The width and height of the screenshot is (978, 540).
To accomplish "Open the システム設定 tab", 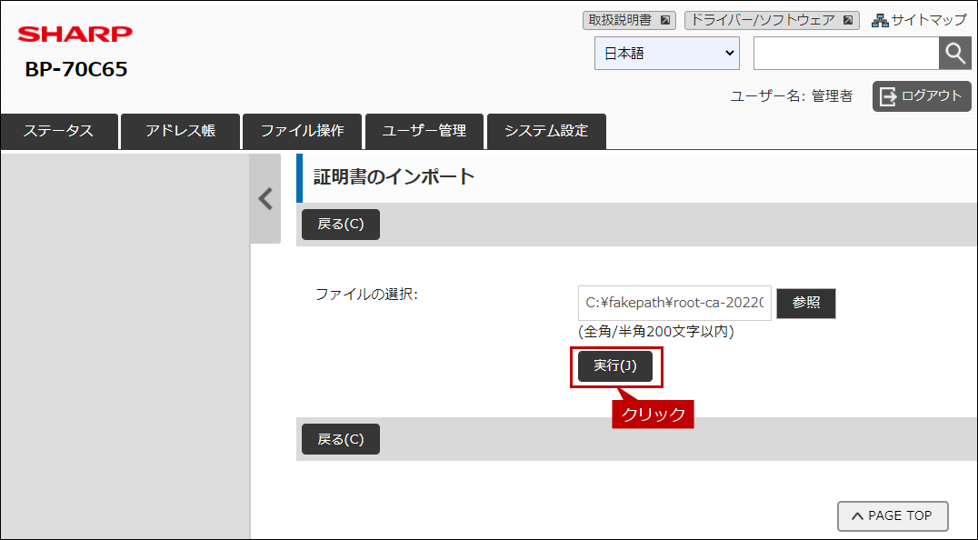I will [546, 131].
